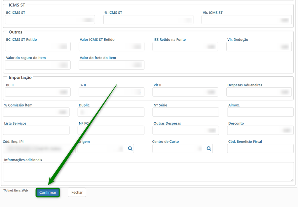Grab the Informações adicionais resize handle
The width and height of the screenshot is (298, 207).
pos(292,179)
